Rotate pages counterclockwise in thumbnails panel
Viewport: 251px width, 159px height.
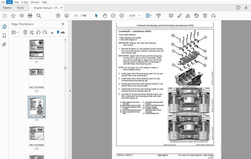coord(38,32)
